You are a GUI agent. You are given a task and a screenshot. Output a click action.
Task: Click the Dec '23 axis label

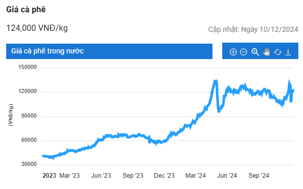point(164,176)
